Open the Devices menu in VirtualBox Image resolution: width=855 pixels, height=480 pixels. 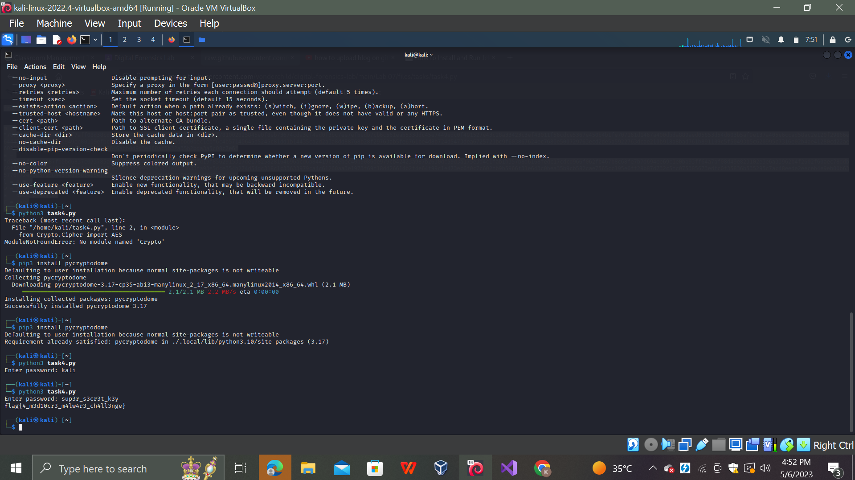(170, 23)
